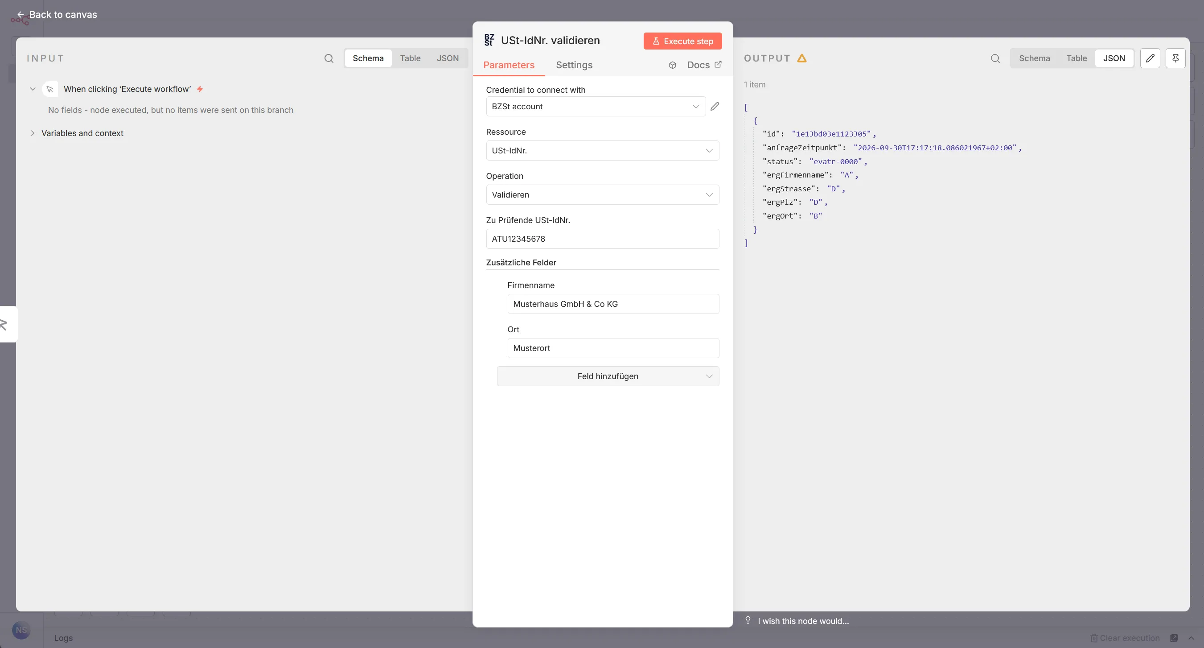Click the "evatr-0000" status value
Screen dimensions: 1204x648
(x=836, y=161)
